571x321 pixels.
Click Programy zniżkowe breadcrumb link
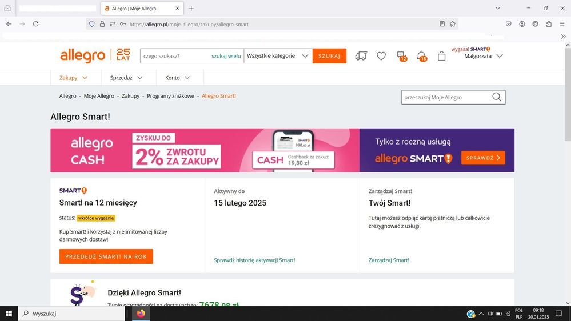click(170, 96)
